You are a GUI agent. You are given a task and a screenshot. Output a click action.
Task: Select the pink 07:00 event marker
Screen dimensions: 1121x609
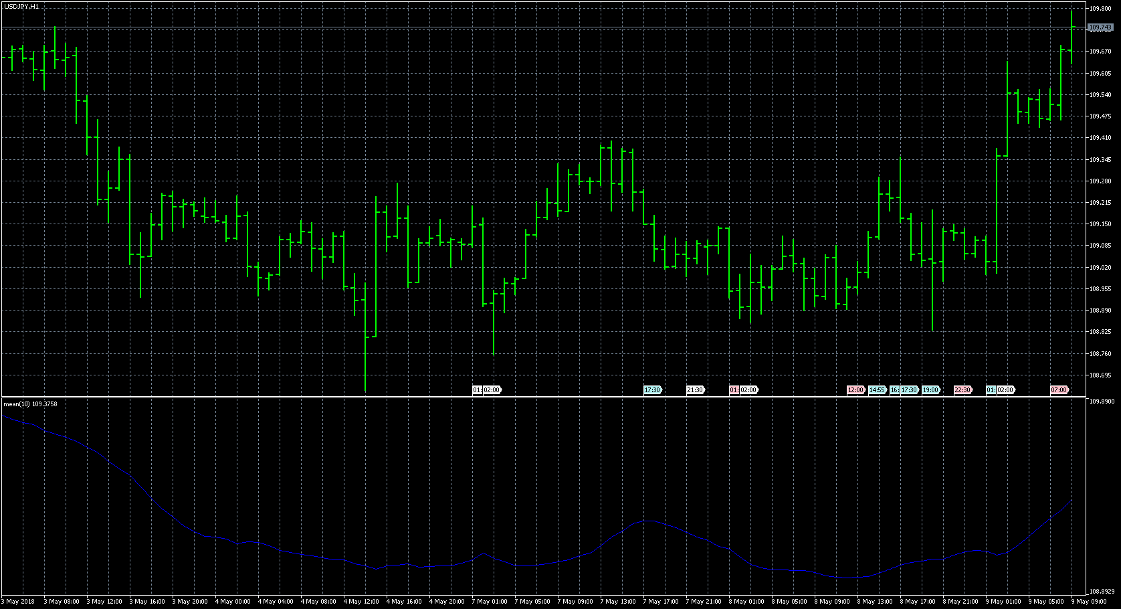click(1059, 390)
